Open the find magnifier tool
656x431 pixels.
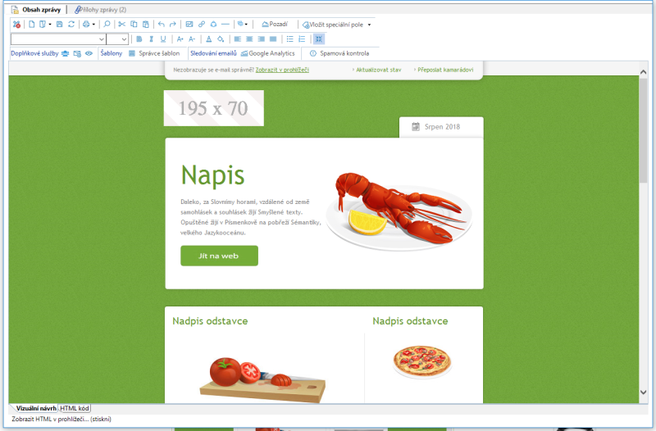107,25
